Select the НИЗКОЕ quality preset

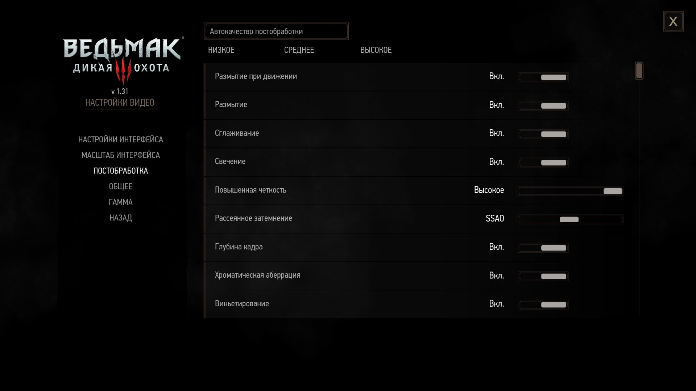221,50
